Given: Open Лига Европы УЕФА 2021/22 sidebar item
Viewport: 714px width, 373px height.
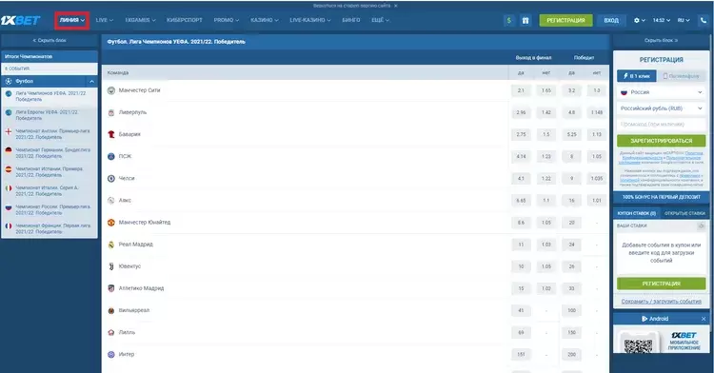Looking at the screenshot, I should pyautogui.click(x=50, y=115).
